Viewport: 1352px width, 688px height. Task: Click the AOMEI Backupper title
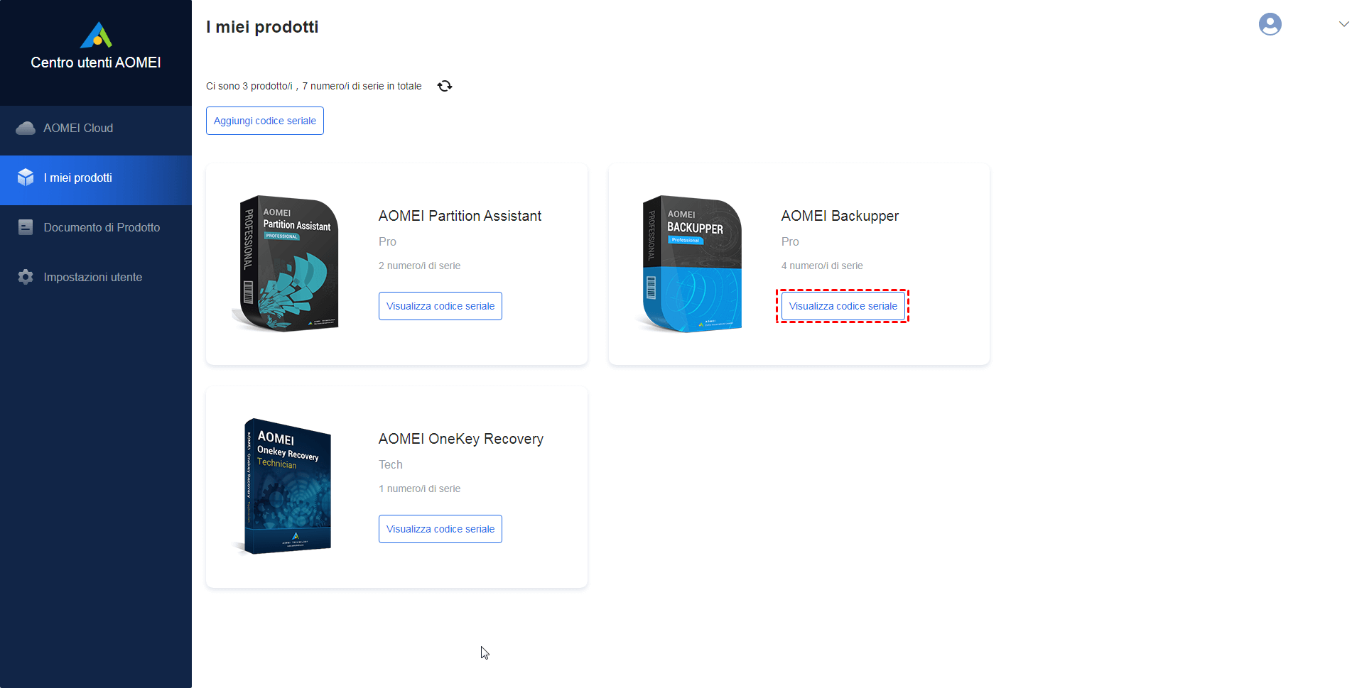click(x=840, y=216)
